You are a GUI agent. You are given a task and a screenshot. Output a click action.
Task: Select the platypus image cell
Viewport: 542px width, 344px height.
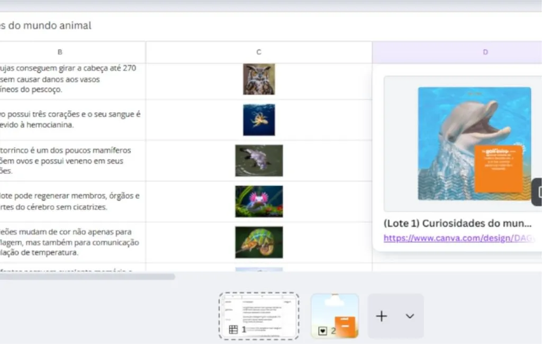[x=259, y=160]
